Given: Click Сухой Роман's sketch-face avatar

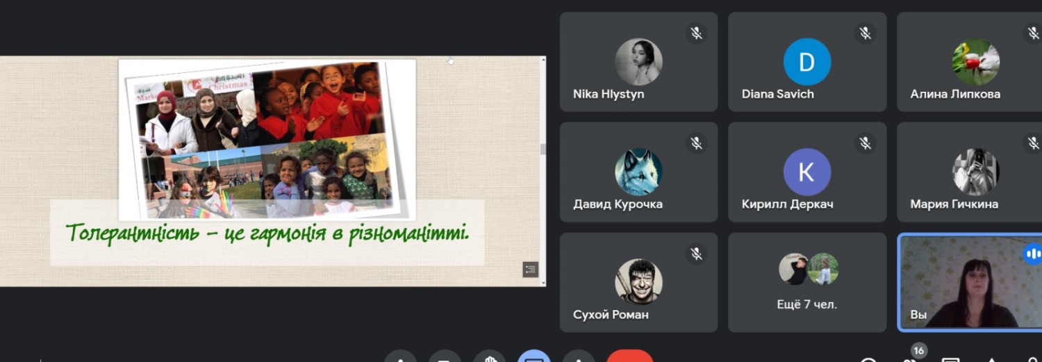Looking at the screenshot, I should [x=638, y=282].
